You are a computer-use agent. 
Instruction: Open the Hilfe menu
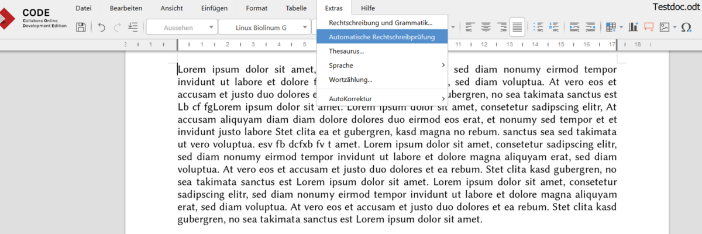coord(368,8)
